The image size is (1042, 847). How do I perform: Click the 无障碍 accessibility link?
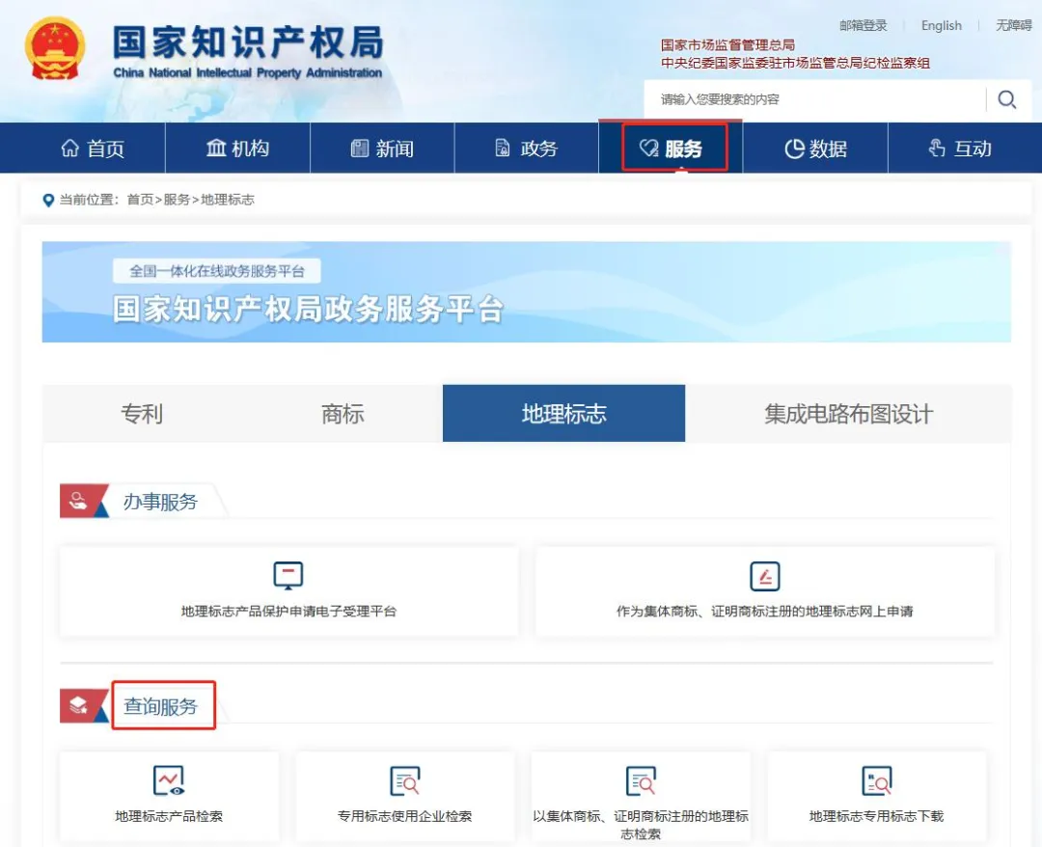tap(1013, 25)
